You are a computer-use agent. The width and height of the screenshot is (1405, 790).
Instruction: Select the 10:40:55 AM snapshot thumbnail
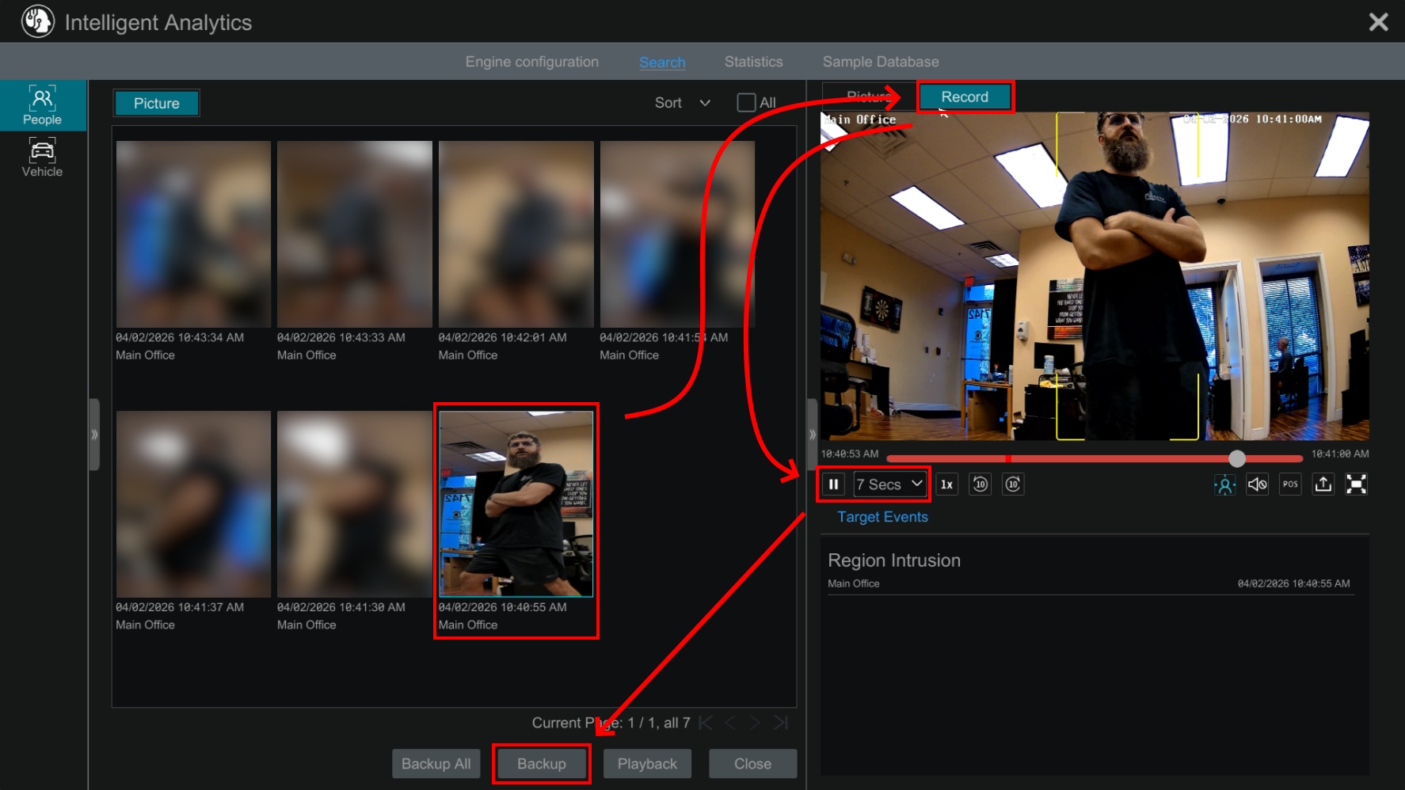tap(516, 503)
